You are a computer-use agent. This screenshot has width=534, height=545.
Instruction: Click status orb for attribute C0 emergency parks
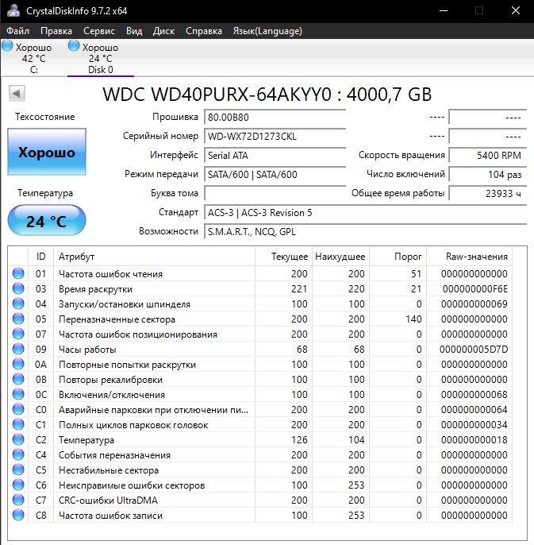tap(18, 409)
